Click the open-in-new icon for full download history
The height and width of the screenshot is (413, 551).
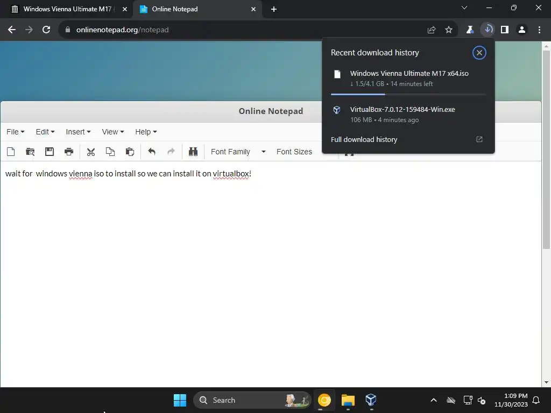point(479,139)
